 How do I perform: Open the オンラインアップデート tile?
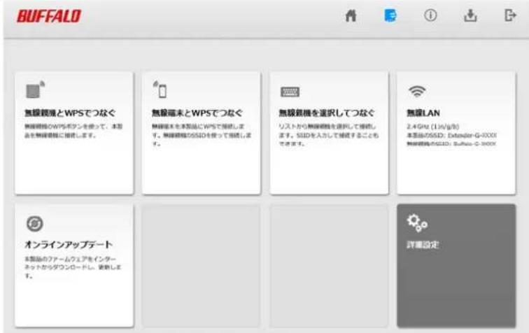point(74,265)
